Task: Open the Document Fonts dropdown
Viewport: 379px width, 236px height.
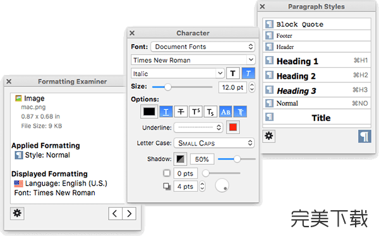Action: [203, 47]
